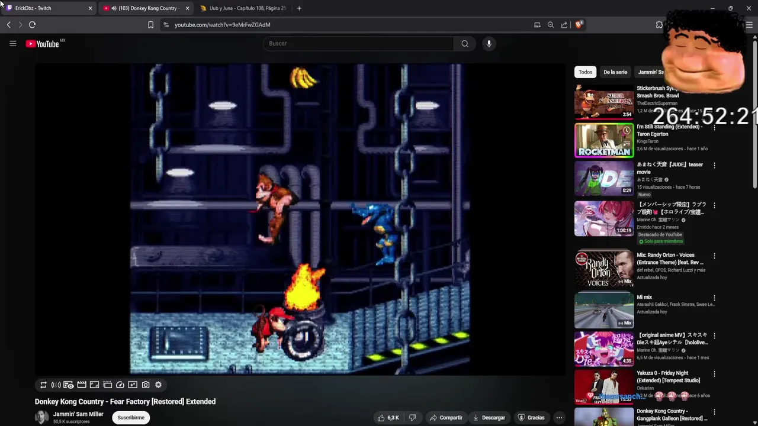
Task: Click Jammin' Sam Miller channel avatar
Action: point(41,418)
